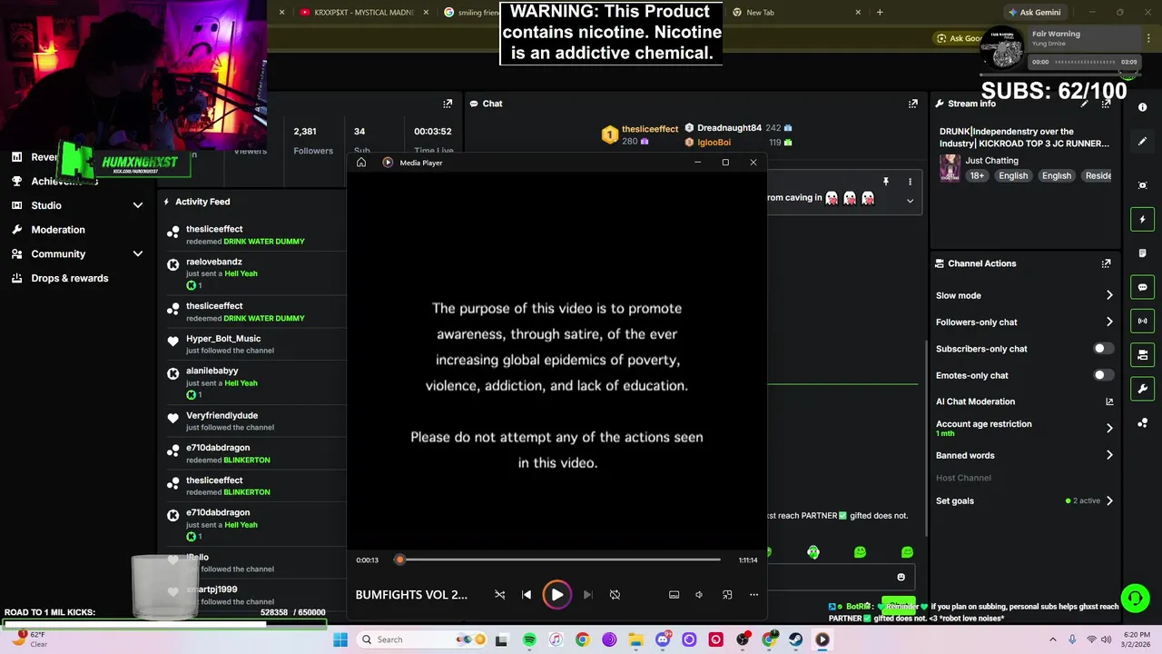Open pinned message more options
Image resolution: width=1162 pixels, height=654 pixels.
(910, 182)
